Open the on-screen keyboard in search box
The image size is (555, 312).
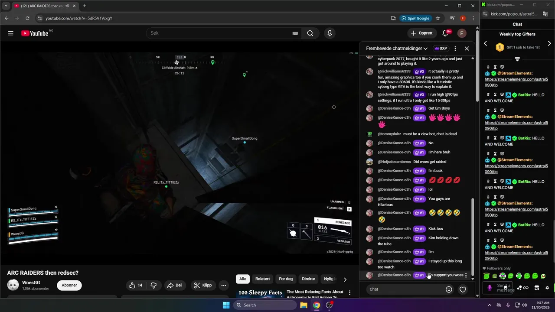tap(295, 33)
